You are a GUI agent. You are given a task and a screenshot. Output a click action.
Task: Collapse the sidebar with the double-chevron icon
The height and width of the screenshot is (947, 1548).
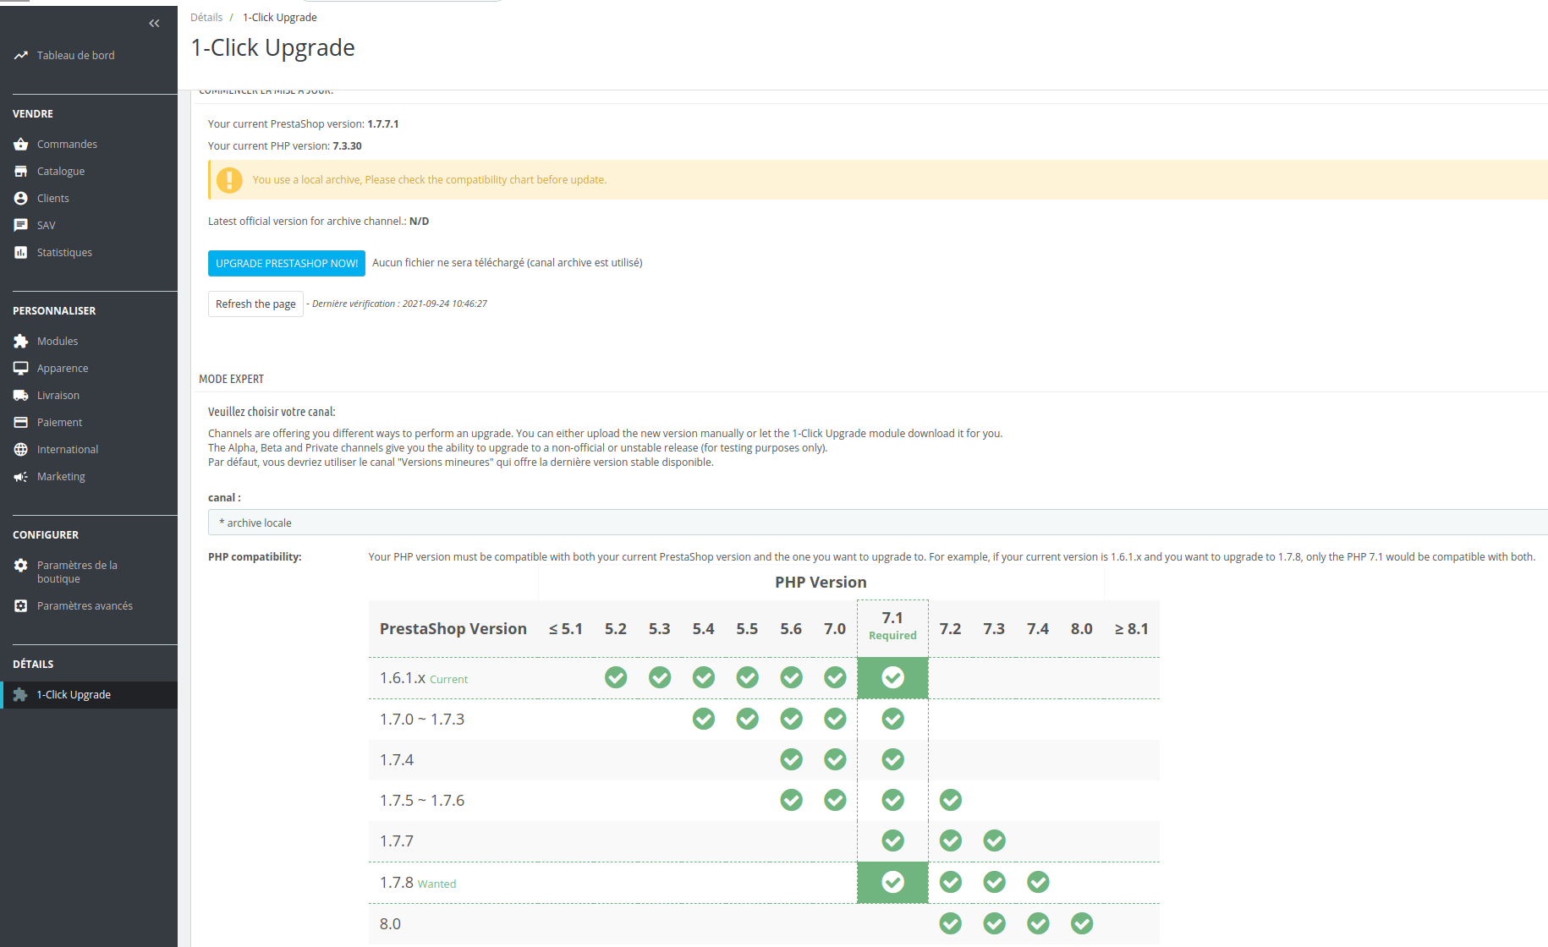coord(154,24)
